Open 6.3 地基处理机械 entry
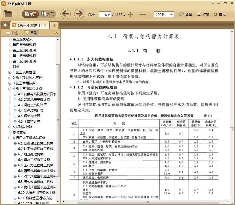 31,154
